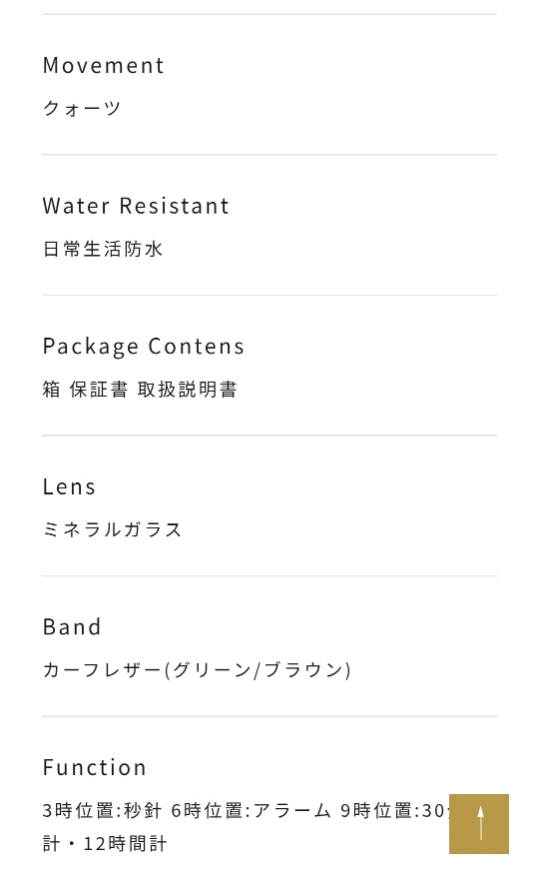Click the 3時位置:秒針 function text
Screen dimensions: 539x881
tap(102, 810)
